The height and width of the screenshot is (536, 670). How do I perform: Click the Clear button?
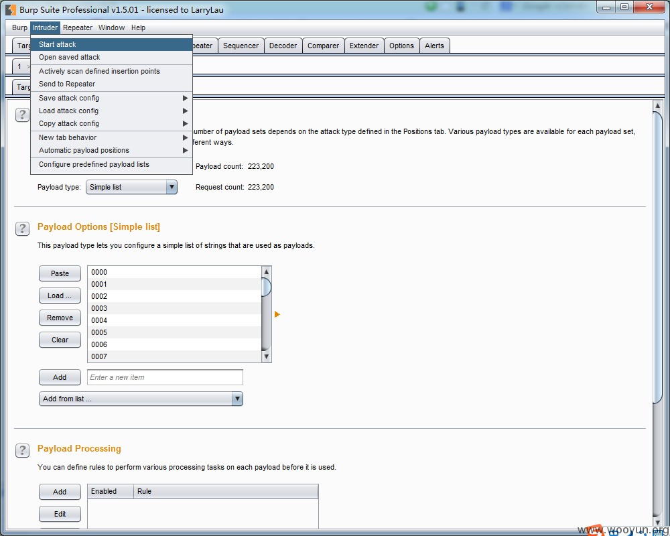point(60,340)
